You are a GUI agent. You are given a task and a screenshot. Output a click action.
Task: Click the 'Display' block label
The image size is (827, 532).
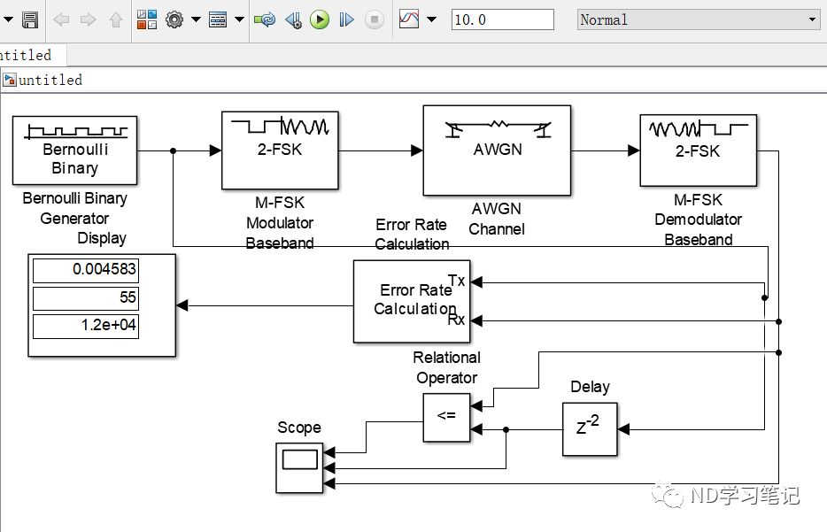tap(102, 238)
